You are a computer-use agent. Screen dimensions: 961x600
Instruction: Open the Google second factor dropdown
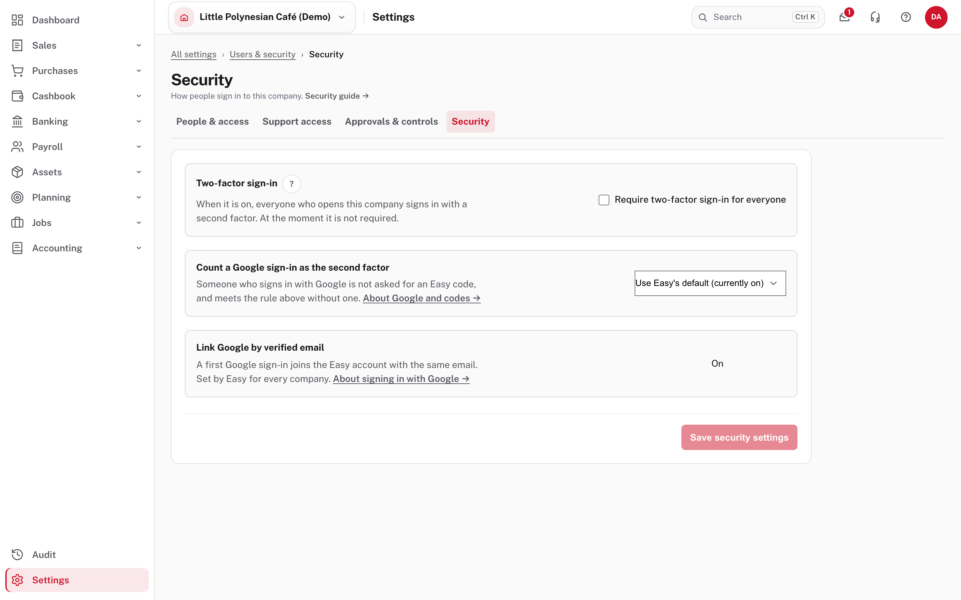click(710, 283)
